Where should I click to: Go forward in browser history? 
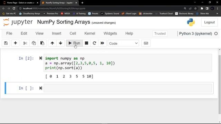click(x=9, y=8)
